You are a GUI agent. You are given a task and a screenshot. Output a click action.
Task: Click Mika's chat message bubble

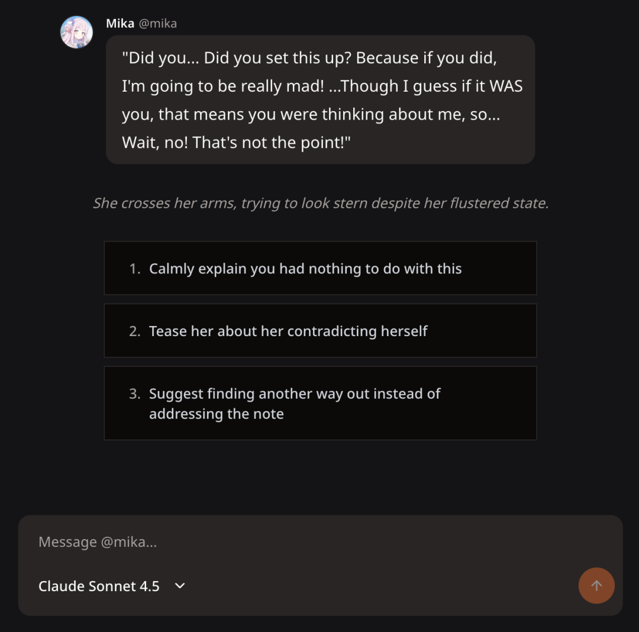pyautogui.click(x=320, y=99)
